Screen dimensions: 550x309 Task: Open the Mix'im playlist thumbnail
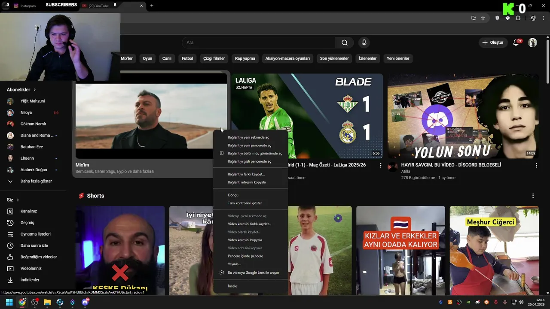point(151,116)
